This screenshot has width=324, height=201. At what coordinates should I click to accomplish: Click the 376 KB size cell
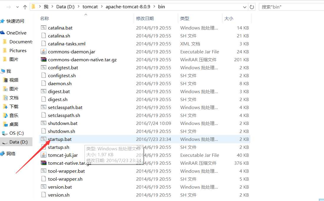click(x=241, y=163)
